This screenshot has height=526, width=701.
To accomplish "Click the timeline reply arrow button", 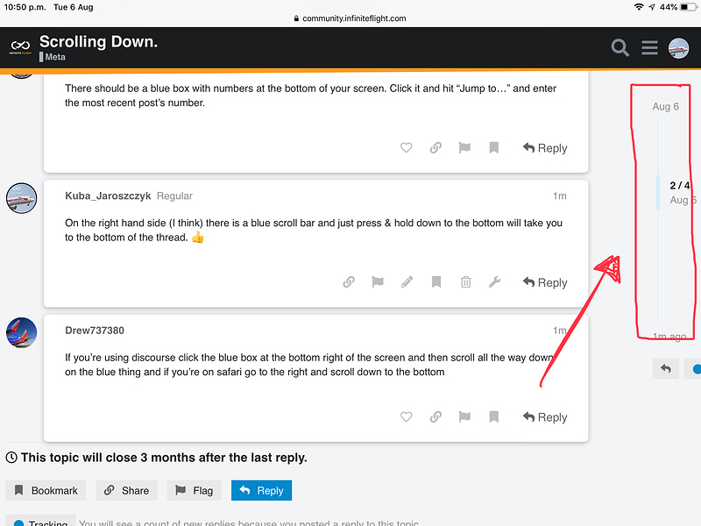I will pos(666,368).
